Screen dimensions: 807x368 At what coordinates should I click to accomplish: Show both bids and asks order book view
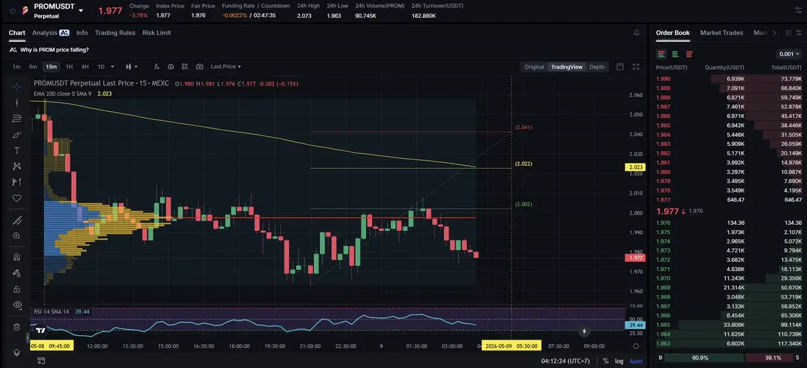click(662, 54)
